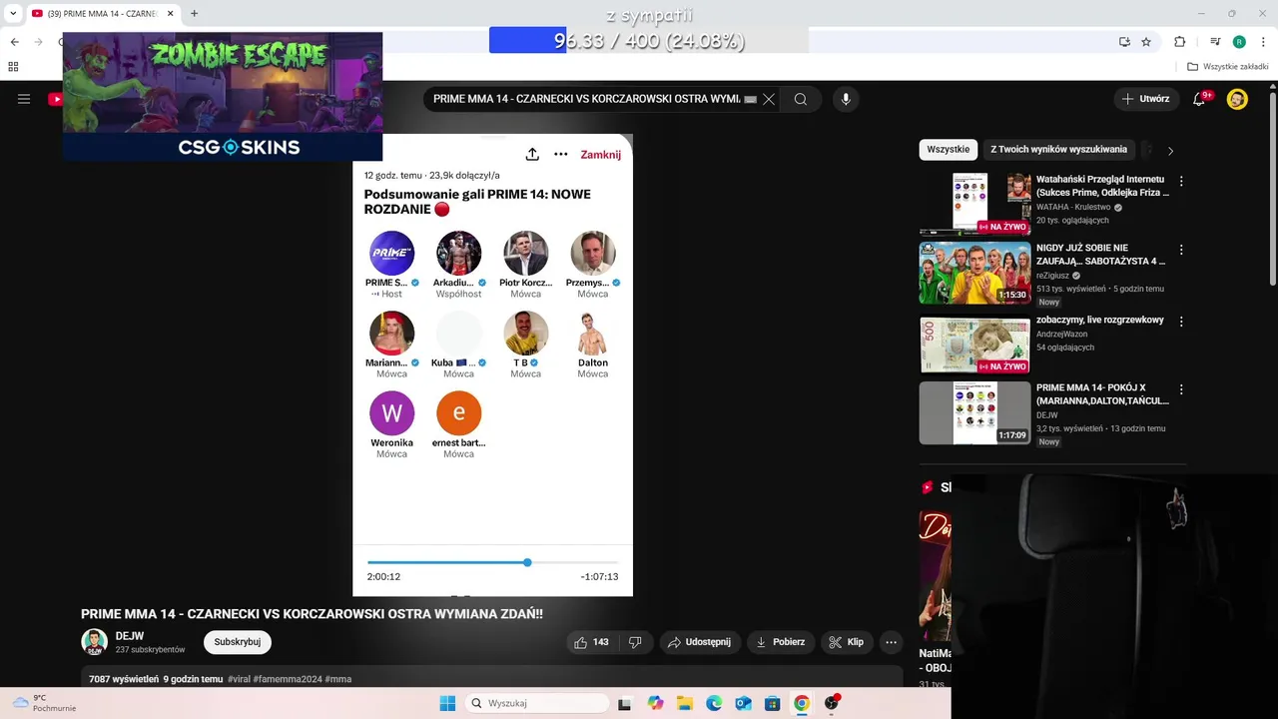Open the Chrome apps grid icon

coord(13,67)
